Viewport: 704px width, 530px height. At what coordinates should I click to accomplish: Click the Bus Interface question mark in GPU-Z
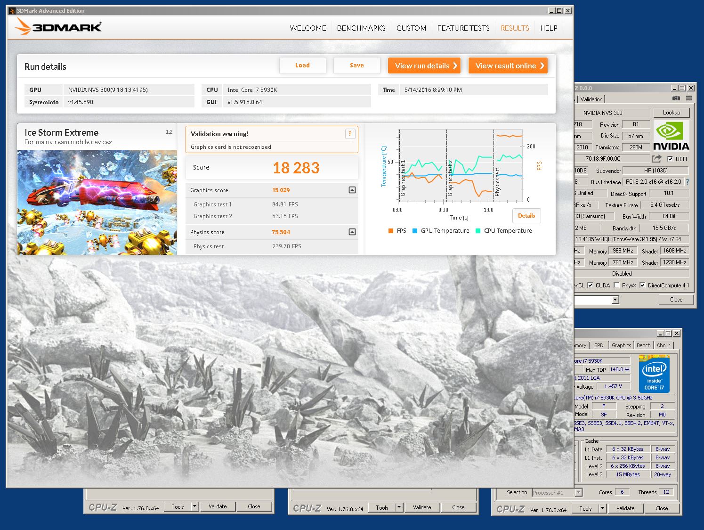tap(688, 182)
